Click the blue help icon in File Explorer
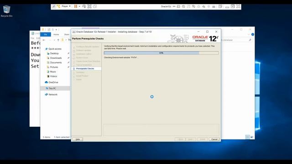 point(252,35)
